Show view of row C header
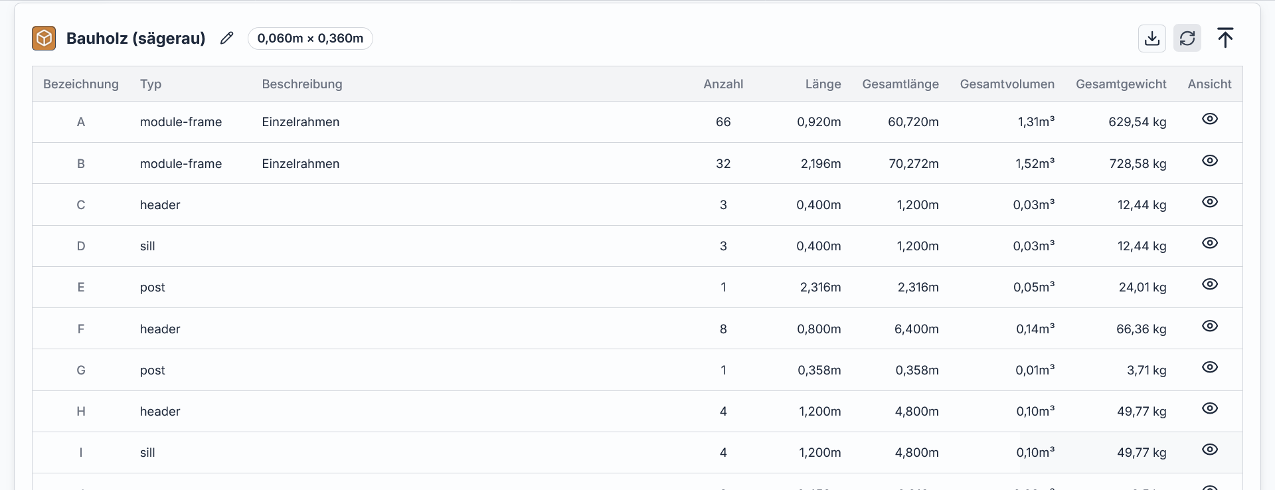 point(1210,202)
